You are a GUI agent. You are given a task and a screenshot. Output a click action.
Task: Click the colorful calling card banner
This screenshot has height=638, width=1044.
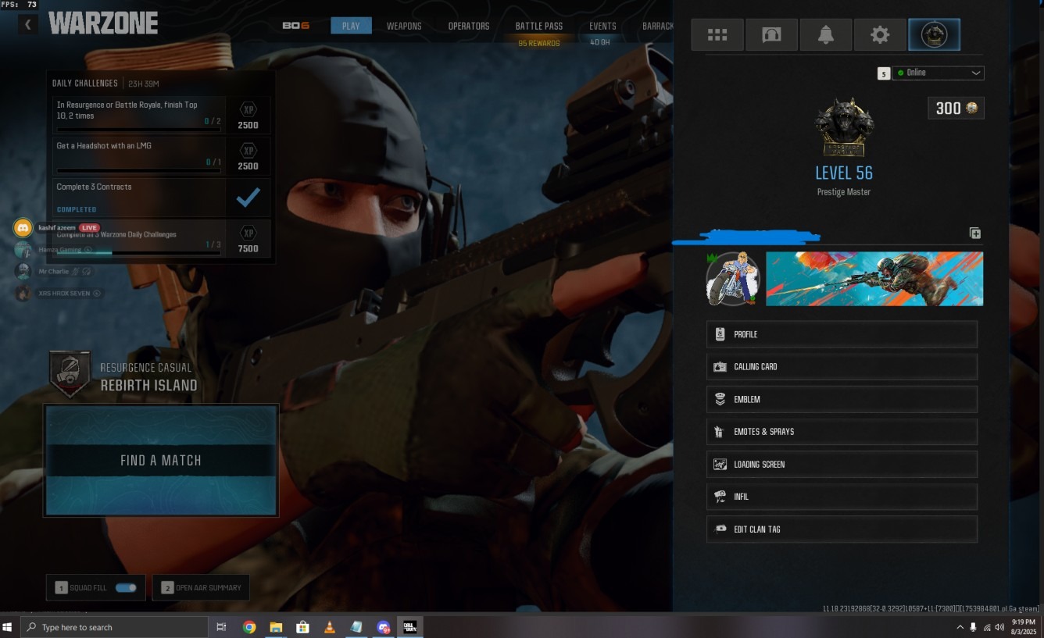click(874, 279)
